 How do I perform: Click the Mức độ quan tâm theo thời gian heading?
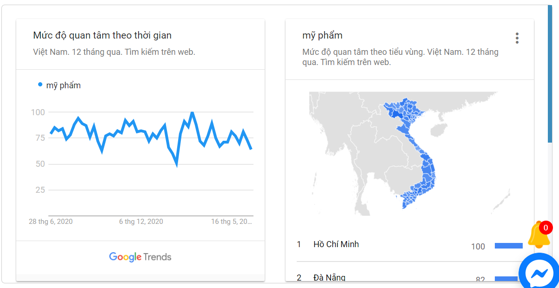[x=102, y=35]
